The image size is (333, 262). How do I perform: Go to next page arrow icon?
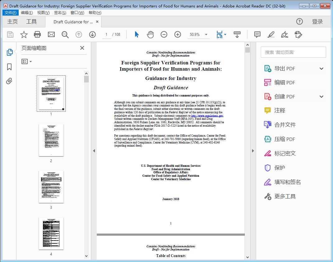(x=92, y=35)
